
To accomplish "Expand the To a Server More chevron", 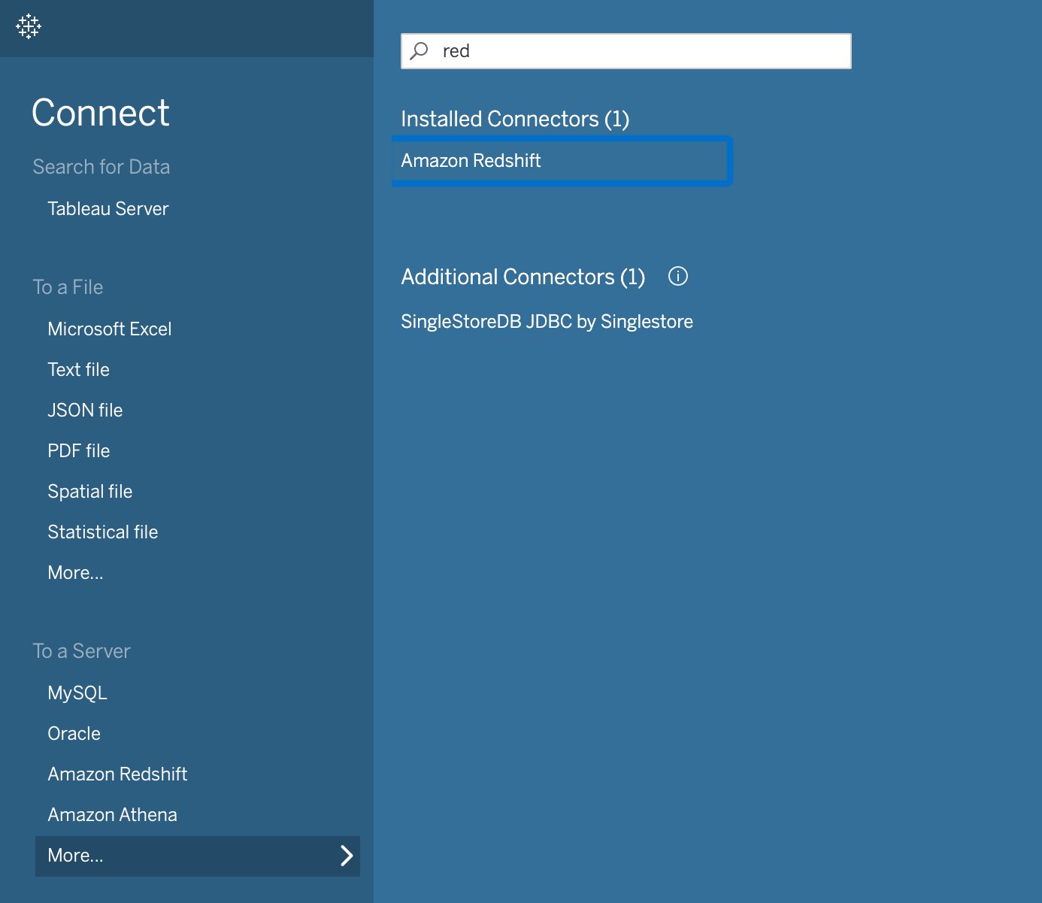I will (347, 856).
